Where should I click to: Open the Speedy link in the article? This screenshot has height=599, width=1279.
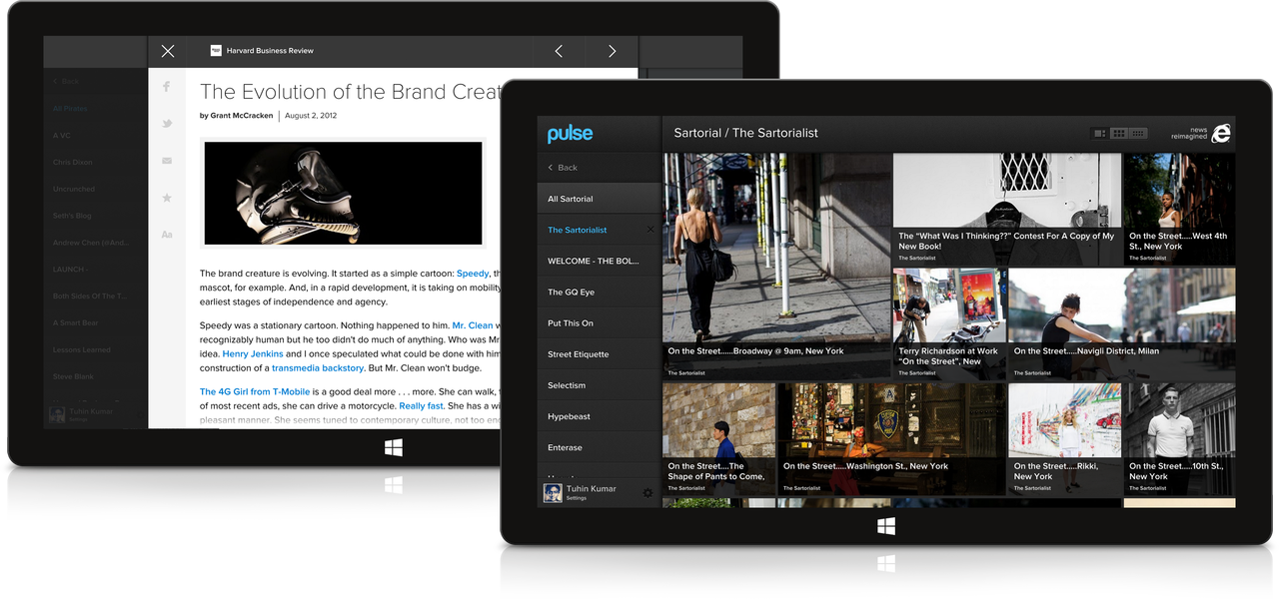pyautogui.click(x=473, y=274)
